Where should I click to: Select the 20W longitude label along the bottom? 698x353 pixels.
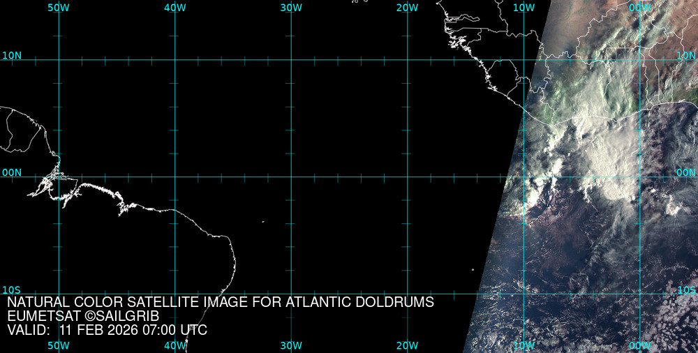click(407, 346)
